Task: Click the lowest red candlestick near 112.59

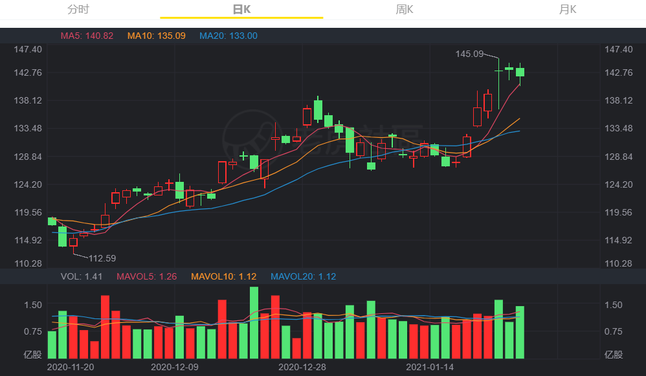Action: tap(73, 242)
